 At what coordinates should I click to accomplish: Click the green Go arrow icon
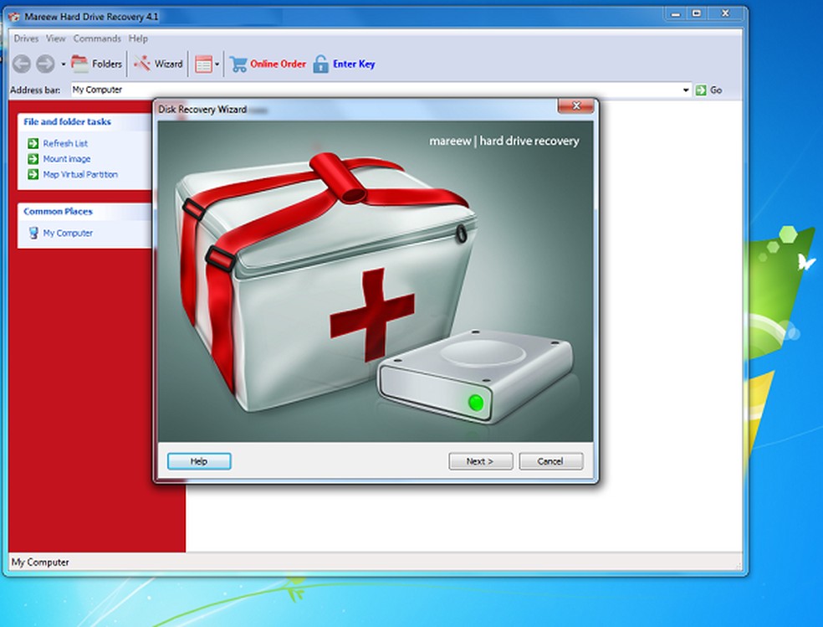click(701, 90)
